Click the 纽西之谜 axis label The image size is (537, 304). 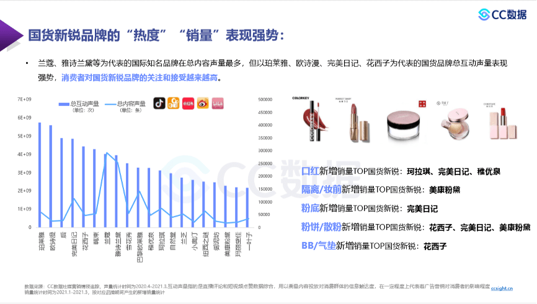[x=205, y=244]
